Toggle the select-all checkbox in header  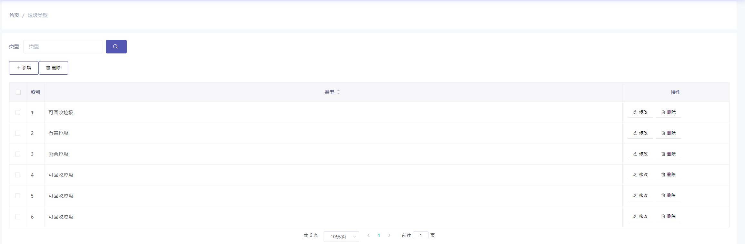[18, 92]
